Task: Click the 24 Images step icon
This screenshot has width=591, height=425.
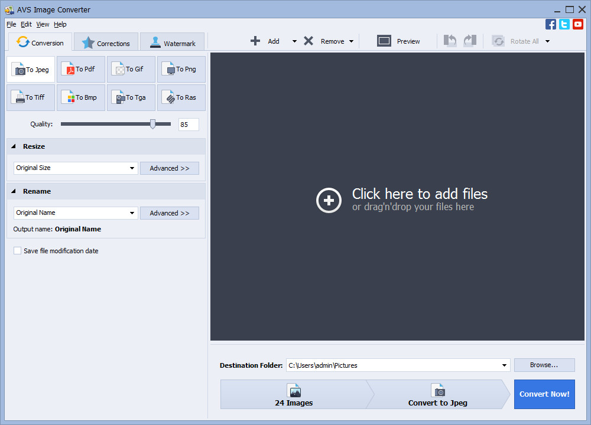Action: coord(294,390)
